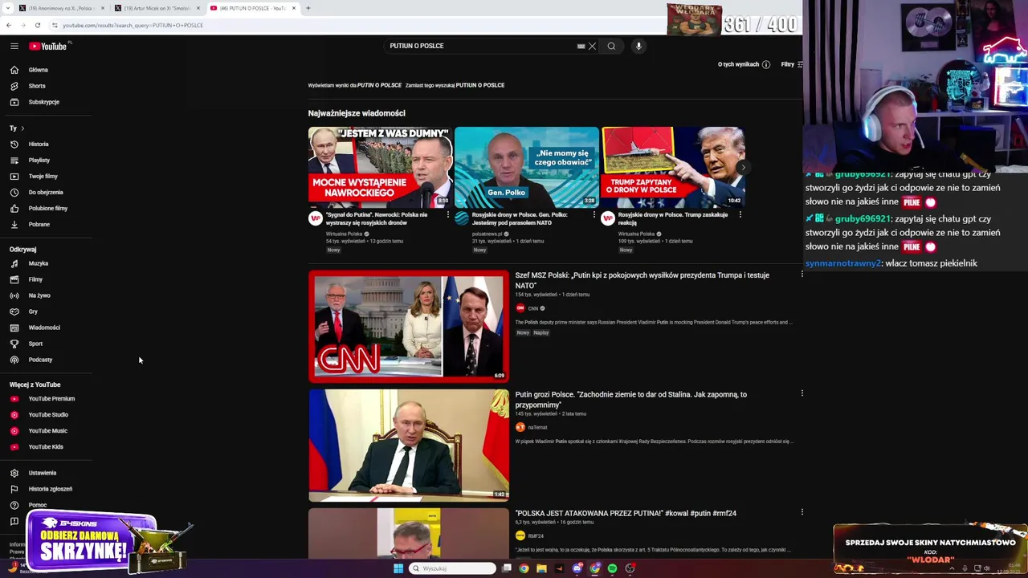Explore Filmy category
The image size is (1028, 578).
(35, 279)
